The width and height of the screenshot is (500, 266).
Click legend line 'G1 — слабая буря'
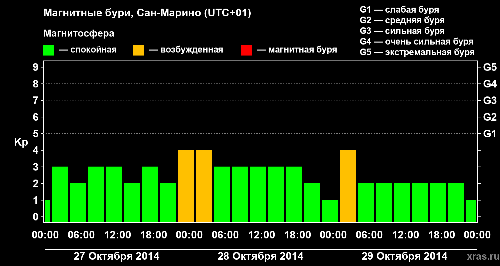(399, 10)
